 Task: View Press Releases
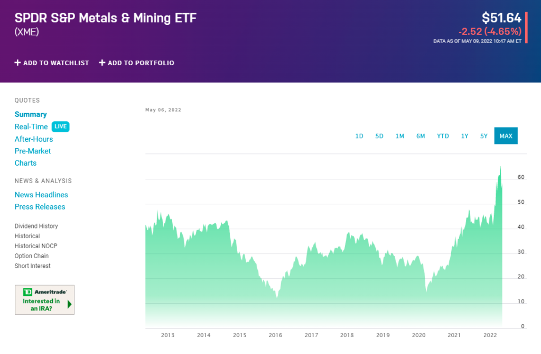40,207
